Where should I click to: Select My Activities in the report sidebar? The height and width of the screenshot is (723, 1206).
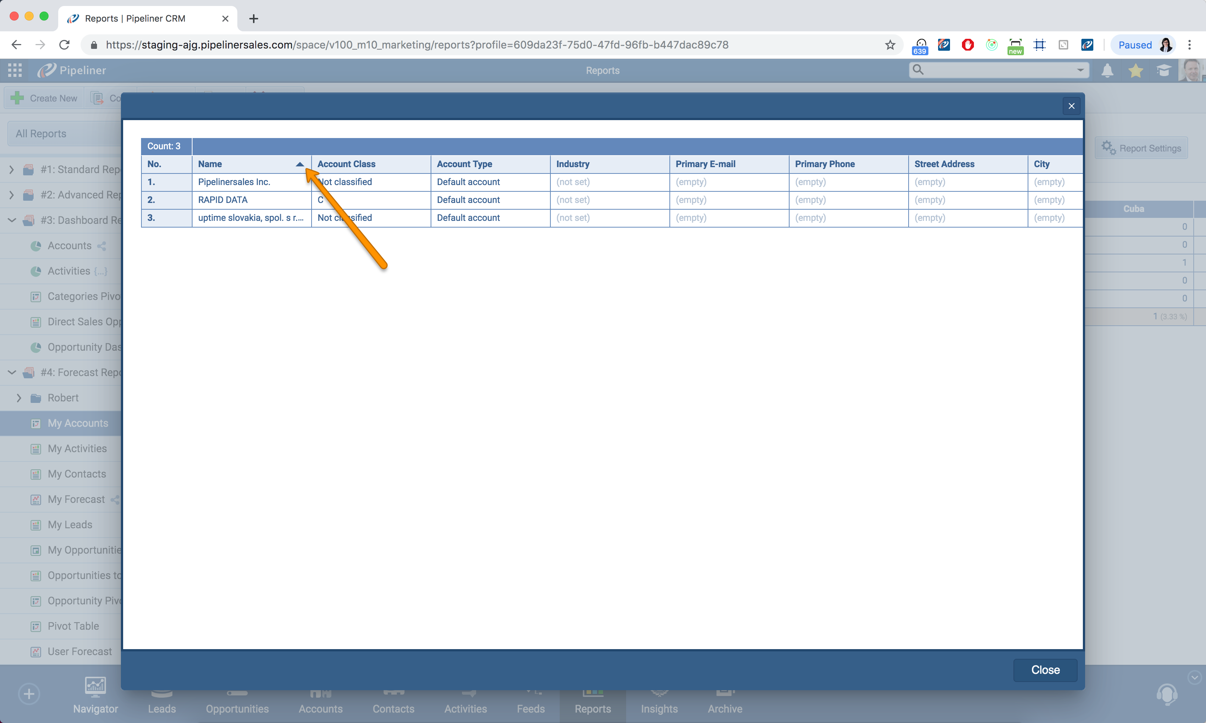(x=77, y=448)
